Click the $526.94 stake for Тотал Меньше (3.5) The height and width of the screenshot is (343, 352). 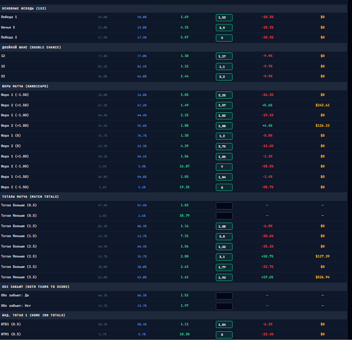(x=323, y=277)
